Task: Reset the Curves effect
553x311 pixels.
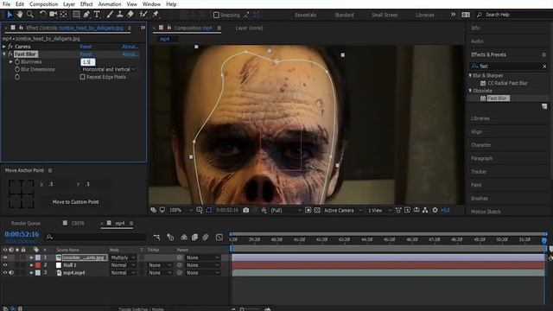Action: [x=86, y=47]
